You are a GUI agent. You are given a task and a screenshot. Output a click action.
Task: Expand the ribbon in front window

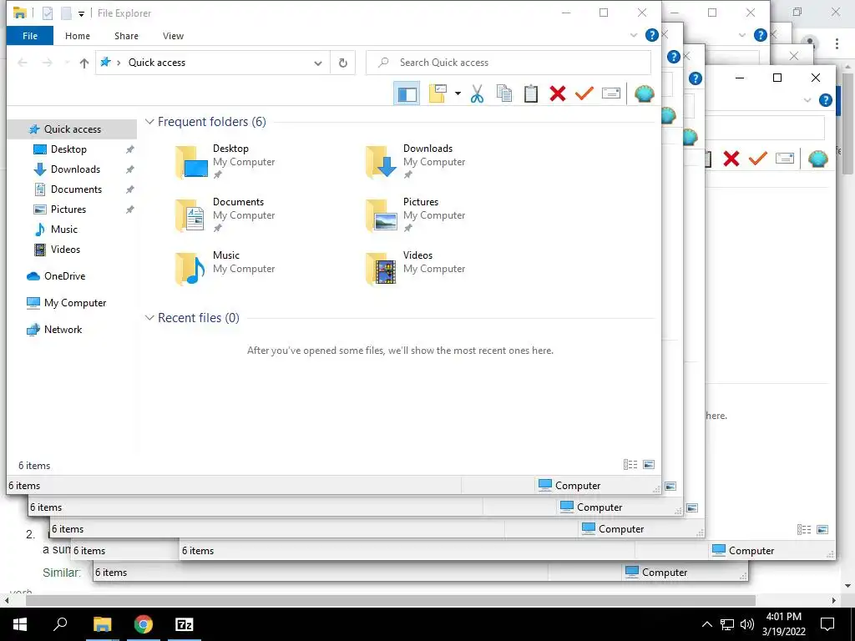click(x=633, y=35)
